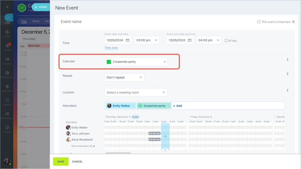Image resolution: width=301 pixels, height=169 pixels.
Task: Click the event start date field
Action: 118,40
